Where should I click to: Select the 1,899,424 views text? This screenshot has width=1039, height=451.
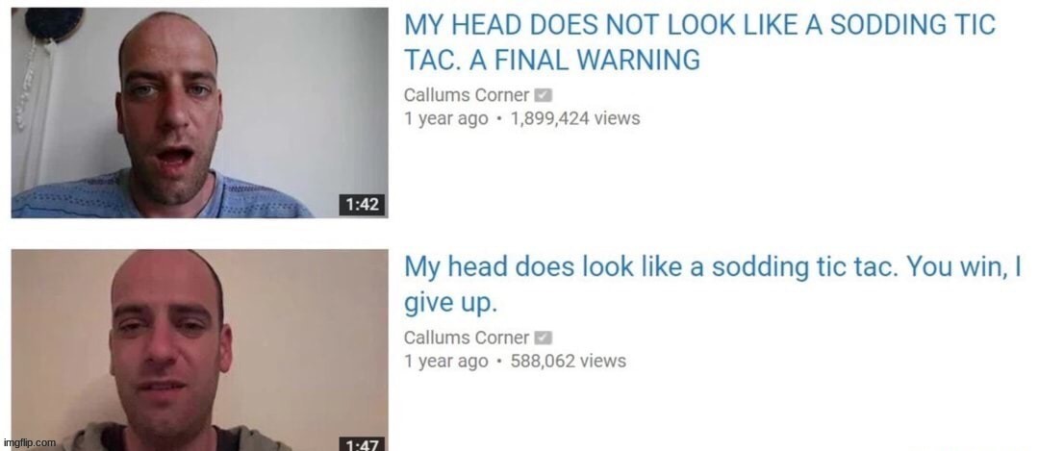(x=575, y=119)
